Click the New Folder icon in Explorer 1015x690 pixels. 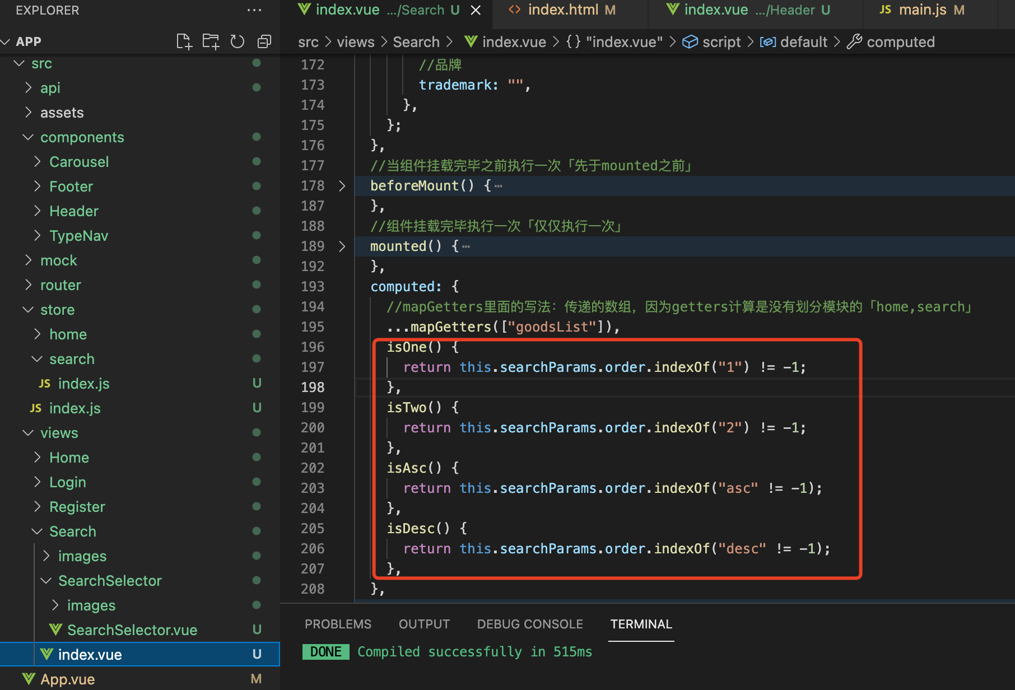[x=211, y=41]
